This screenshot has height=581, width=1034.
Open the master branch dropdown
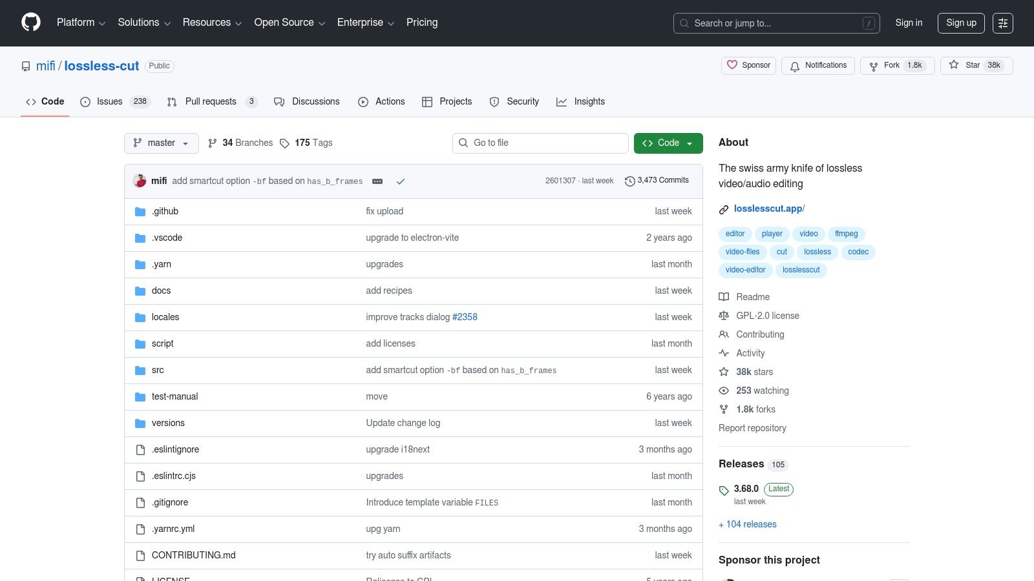(x=162, y=143)
